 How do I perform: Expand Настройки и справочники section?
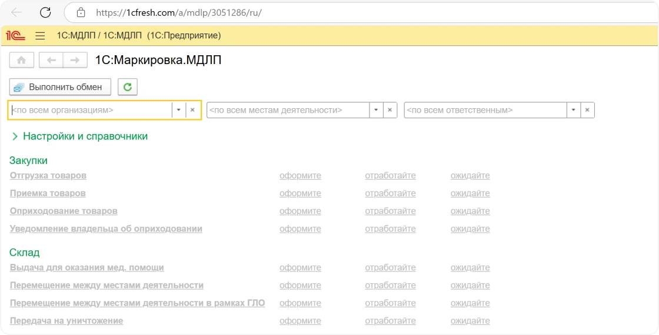pyautogui.click(x=80, y=136)
